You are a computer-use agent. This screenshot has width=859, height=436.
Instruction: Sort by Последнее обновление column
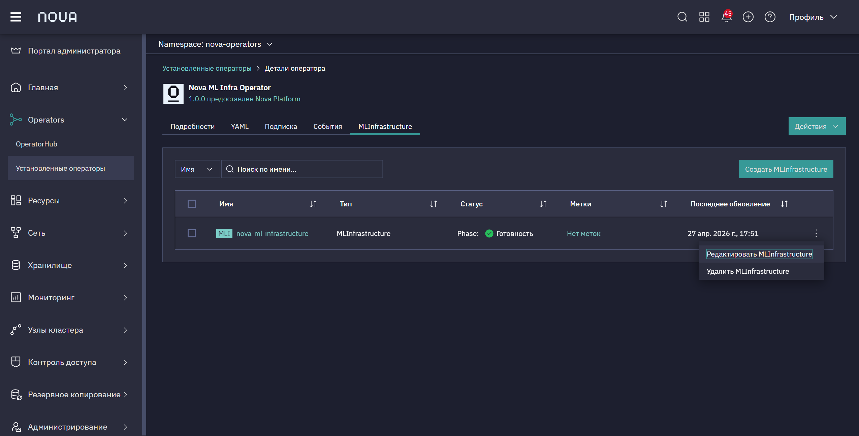pyautogui.click(x=784, y=204)
